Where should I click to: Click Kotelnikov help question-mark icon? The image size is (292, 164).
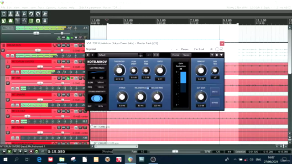pos(212,55)
